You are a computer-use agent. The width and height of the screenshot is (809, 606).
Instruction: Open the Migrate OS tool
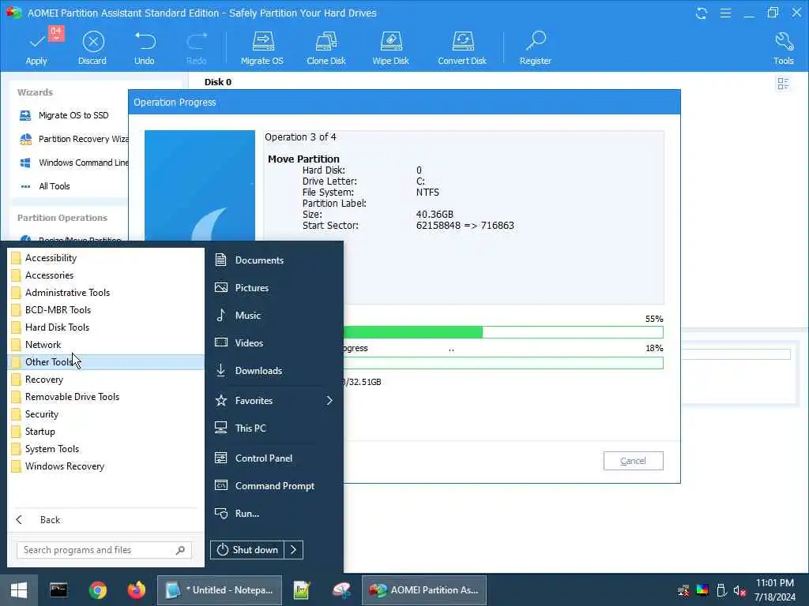coord(262,47)
